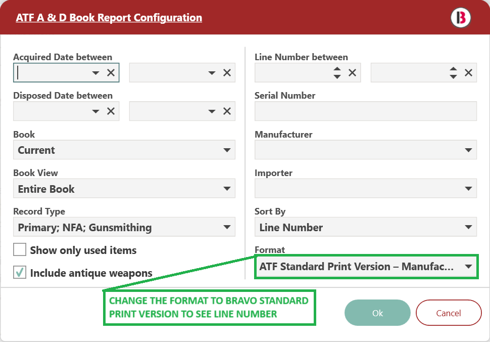Open the Disposed Date start calendar dropdown

[95, 111]
